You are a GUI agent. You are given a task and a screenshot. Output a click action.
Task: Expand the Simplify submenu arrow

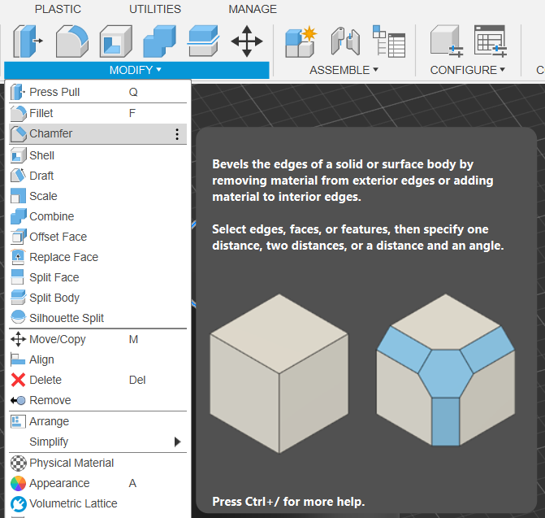click(x=177, y=442)
